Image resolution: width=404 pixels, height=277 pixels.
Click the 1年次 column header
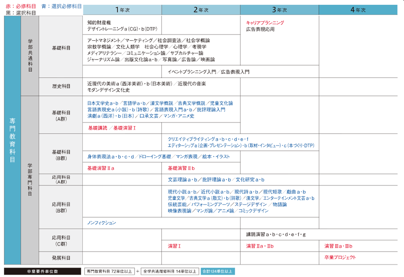point(122,10)
